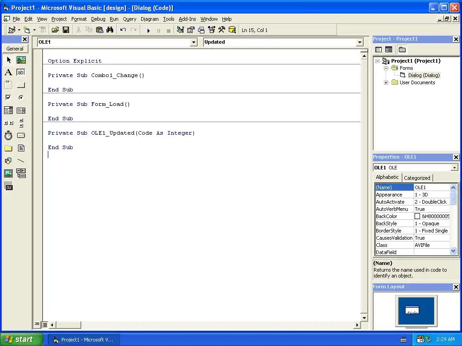Collapse the Project1 (Project1) tree node
The image size is (462, 346).
[378, 61]
